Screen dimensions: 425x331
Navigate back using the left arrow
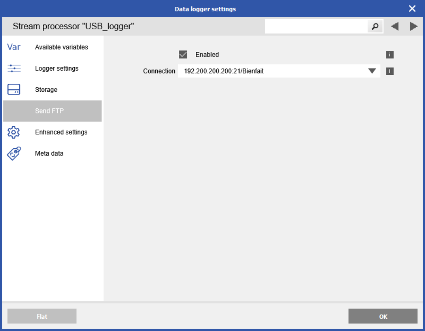tap(394, 26)
